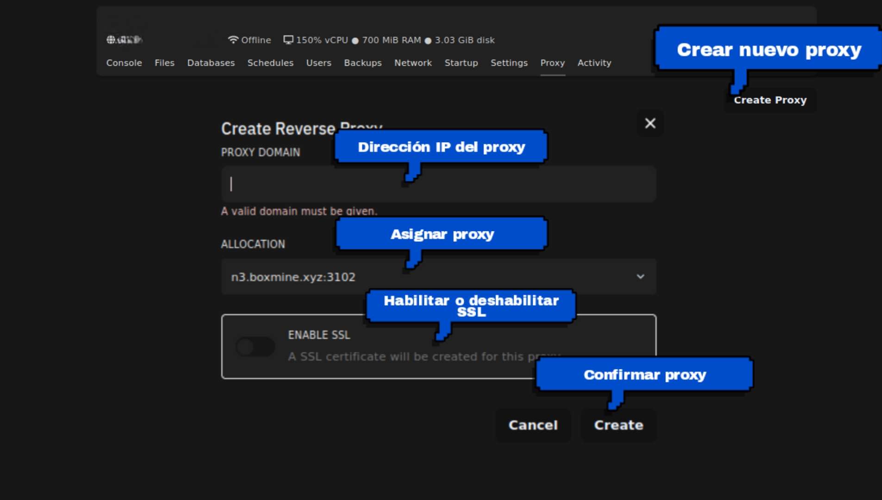Open the Settings tab

click(509, 63)
